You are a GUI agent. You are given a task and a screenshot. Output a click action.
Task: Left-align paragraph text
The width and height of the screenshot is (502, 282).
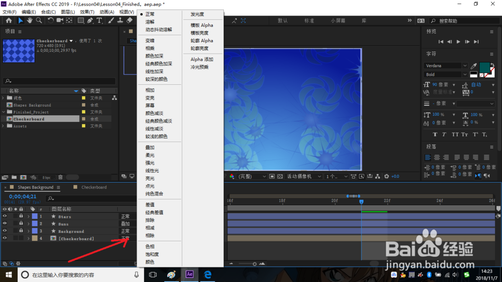pos(427,158)
